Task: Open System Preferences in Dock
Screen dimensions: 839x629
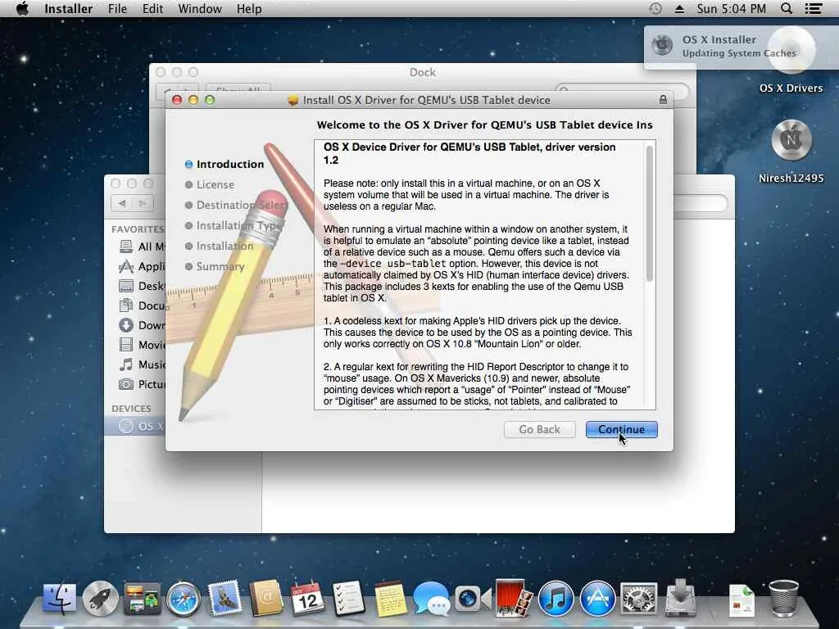Action: click(638, 598)
